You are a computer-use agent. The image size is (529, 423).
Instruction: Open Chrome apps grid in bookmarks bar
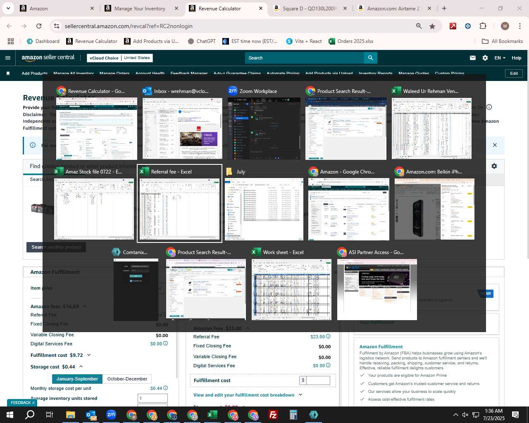[11, 41]
